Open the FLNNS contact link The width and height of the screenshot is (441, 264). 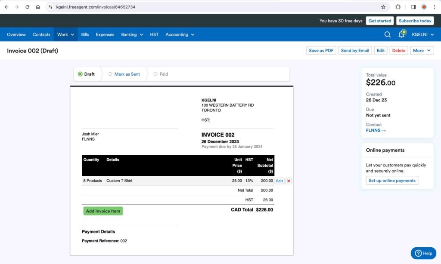pos(373,130)
